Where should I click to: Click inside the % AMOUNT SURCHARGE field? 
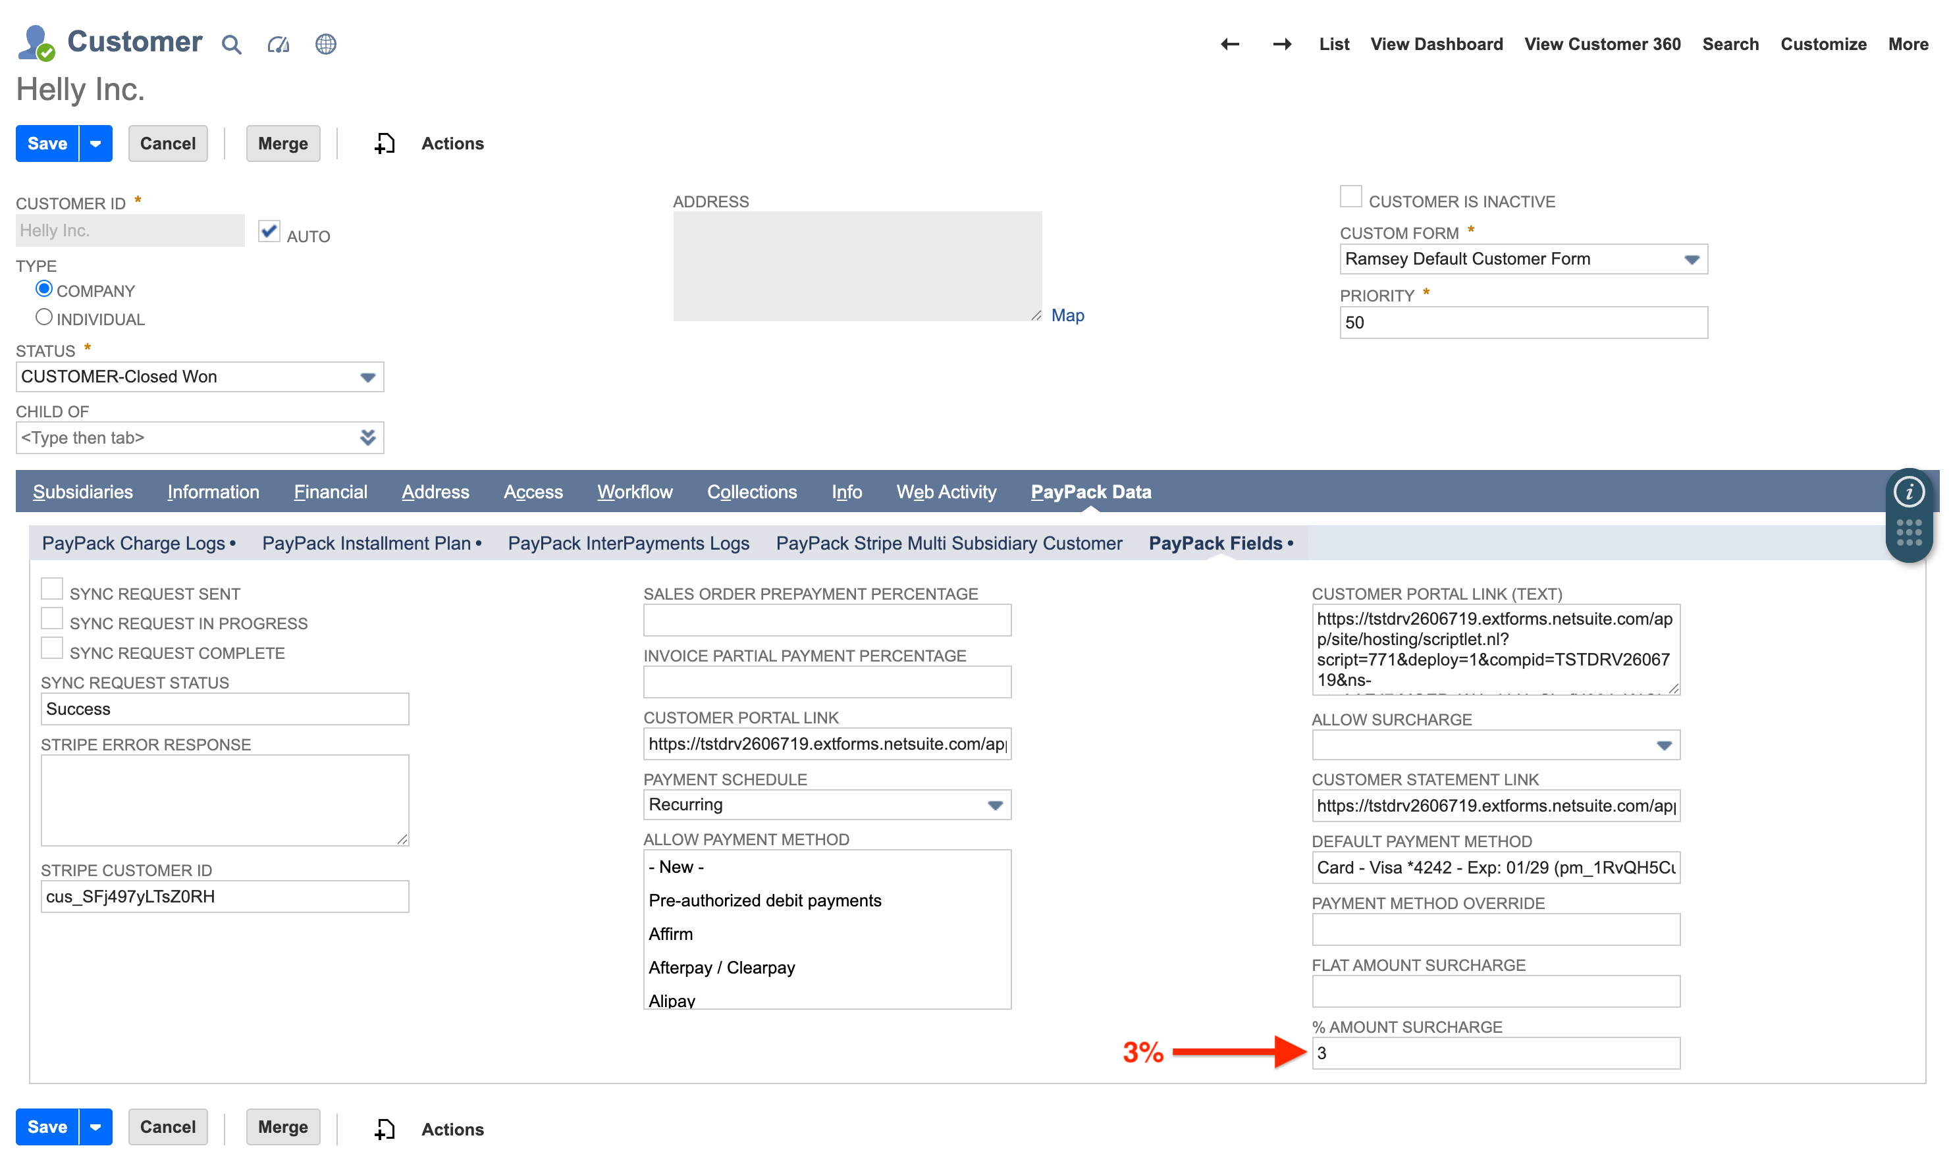[1495, 1053]
